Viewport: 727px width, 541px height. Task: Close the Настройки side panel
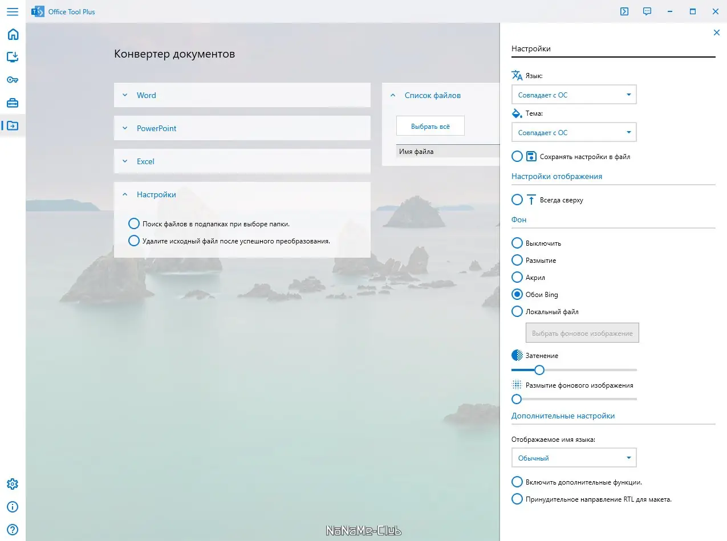[x=717, y=32]
